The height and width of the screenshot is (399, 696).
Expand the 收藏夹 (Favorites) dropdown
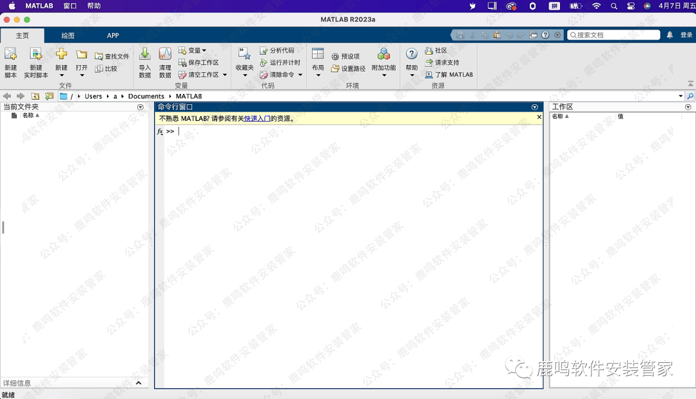[x=245, y=75]
